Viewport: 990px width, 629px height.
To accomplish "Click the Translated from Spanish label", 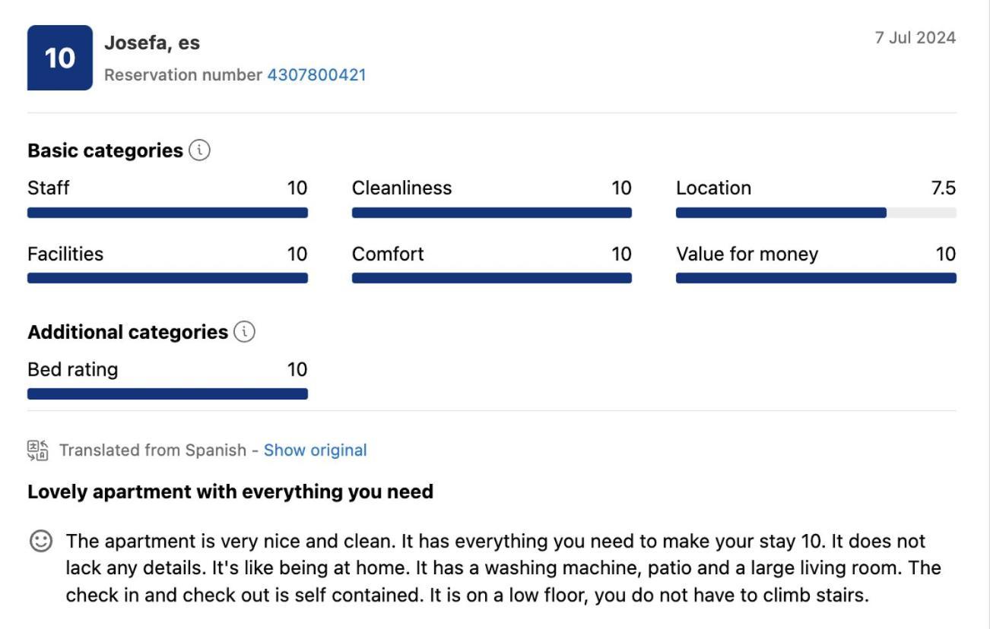I will 153,450.
